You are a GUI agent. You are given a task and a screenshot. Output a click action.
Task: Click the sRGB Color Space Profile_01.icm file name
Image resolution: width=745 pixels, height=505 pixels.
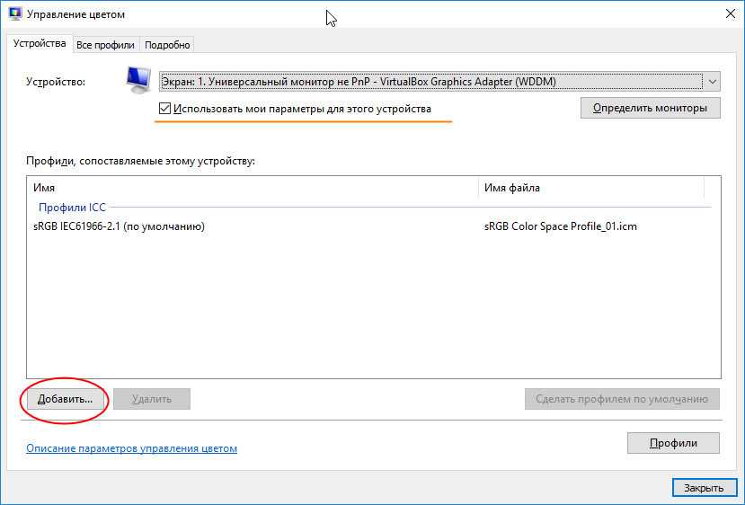click(x=560, y=226)
